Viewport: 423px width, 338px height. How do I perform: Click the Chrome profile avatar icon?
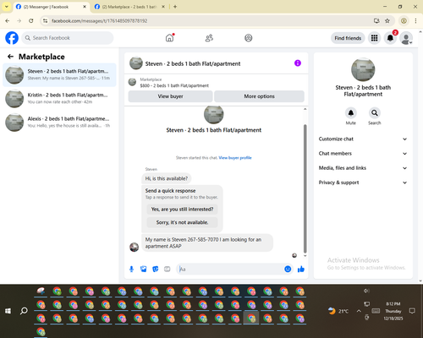(x=404, y=21)
